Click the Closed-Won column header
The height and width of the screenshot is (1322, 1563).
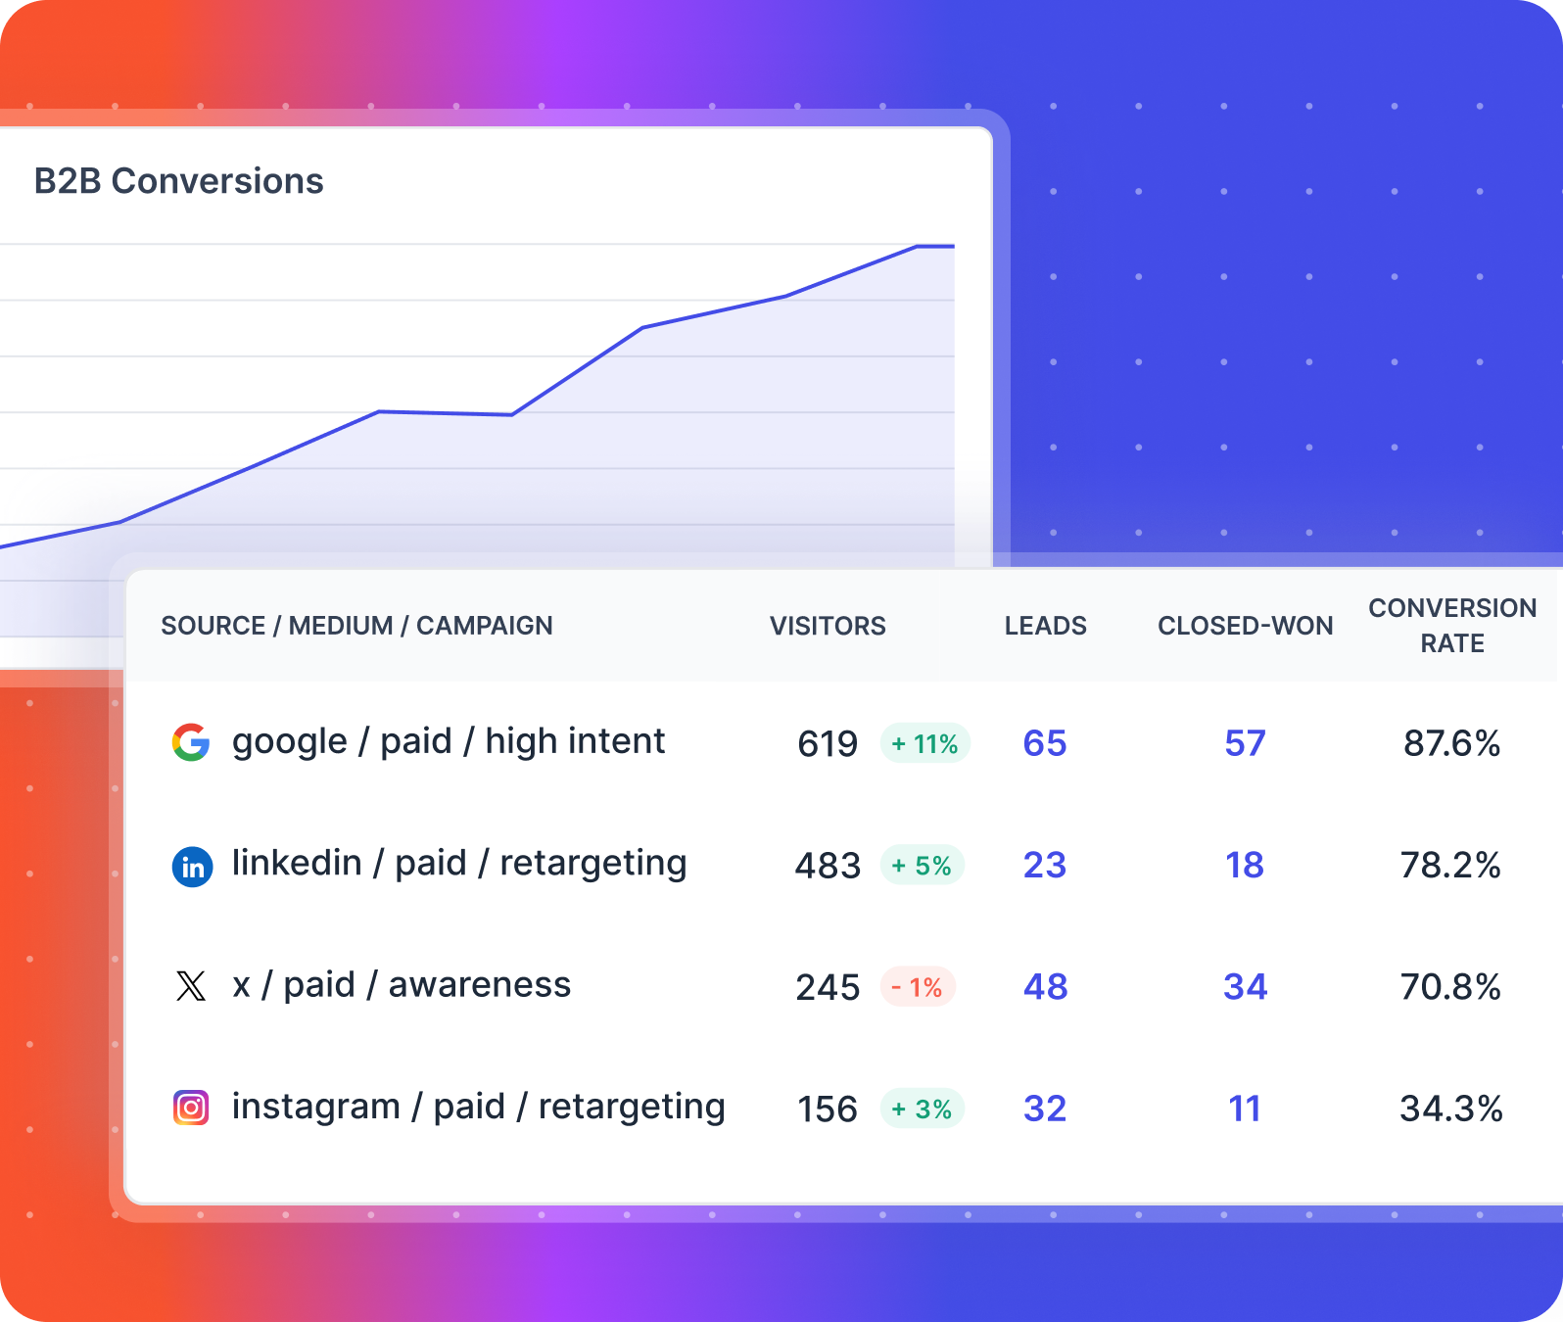pyautogui.click(x=1245, y=626)
